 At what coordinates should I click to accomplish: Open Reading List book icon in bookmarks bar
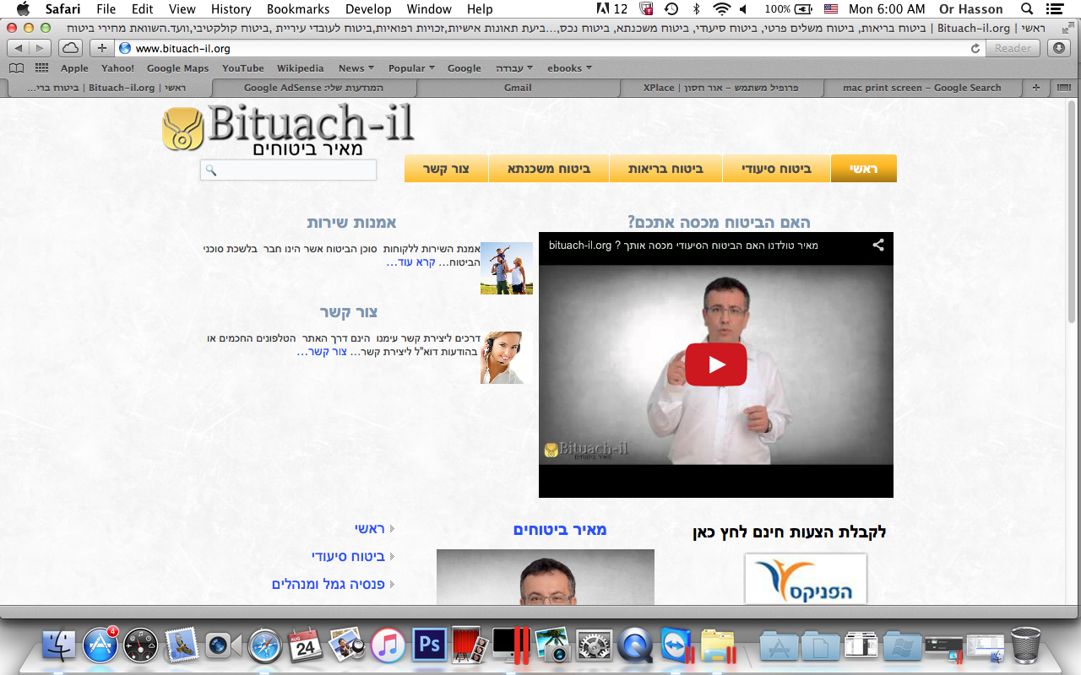click(16, 68)
